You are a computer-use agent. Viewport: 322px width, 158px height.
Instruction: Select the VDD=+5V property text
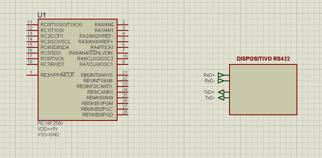click(48, 129)
